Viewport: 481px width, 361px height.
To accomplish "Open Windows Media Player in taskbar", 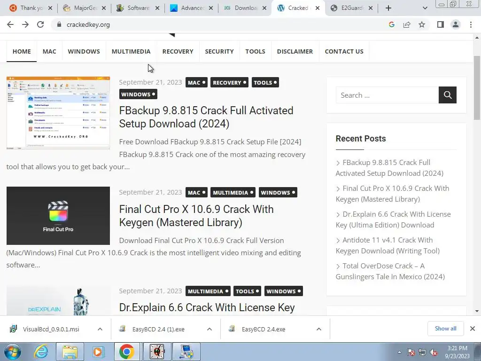I will tap(98, 352).
